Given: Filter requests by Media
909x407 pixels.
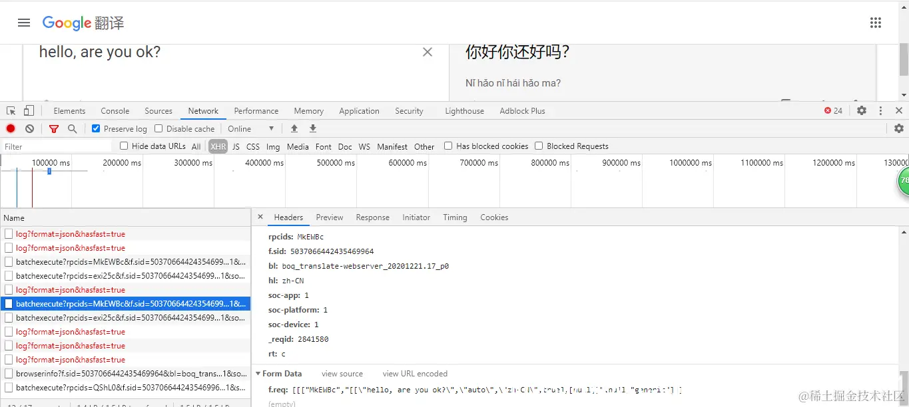Looking at the screenshot, I should pos(298,146).
